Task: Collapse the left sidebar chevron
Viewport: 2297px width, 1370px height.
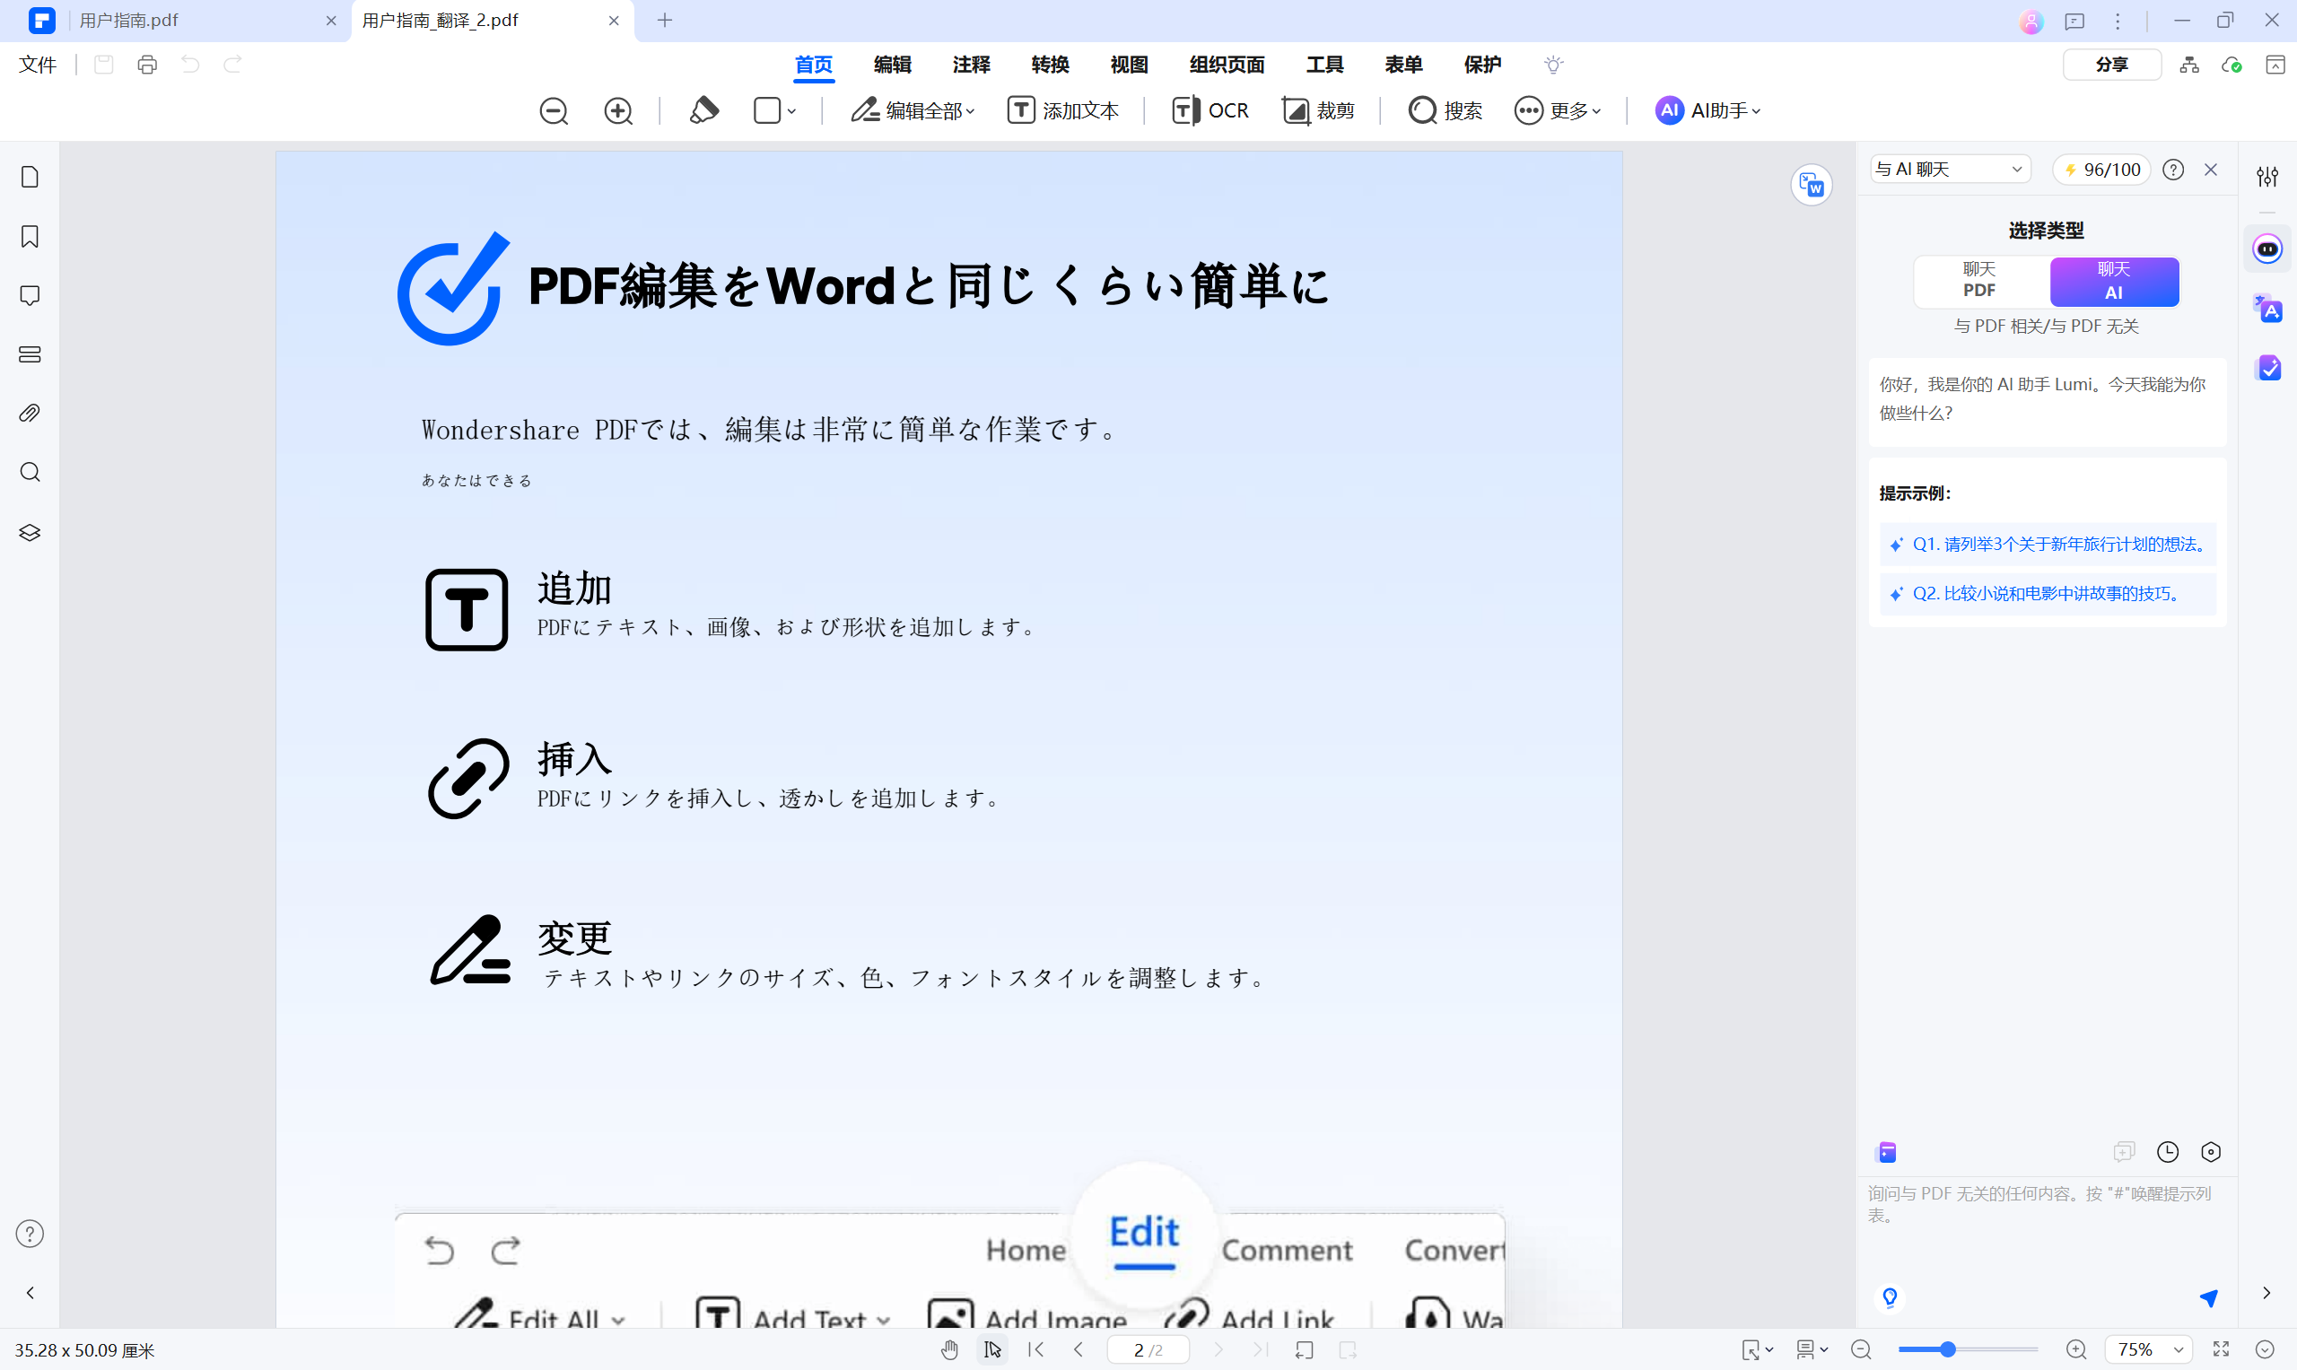Action: pyautogui.click(x=30, y=1293)
